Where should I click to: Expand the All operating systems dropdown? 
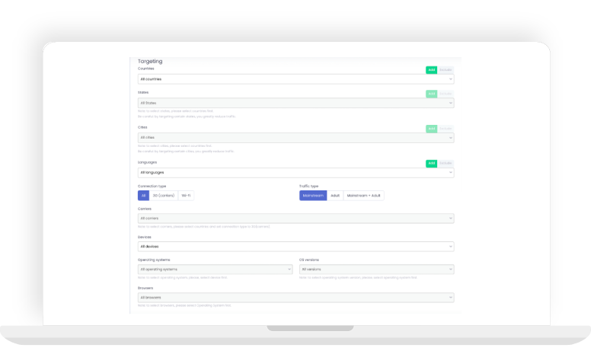pos(215,270)
